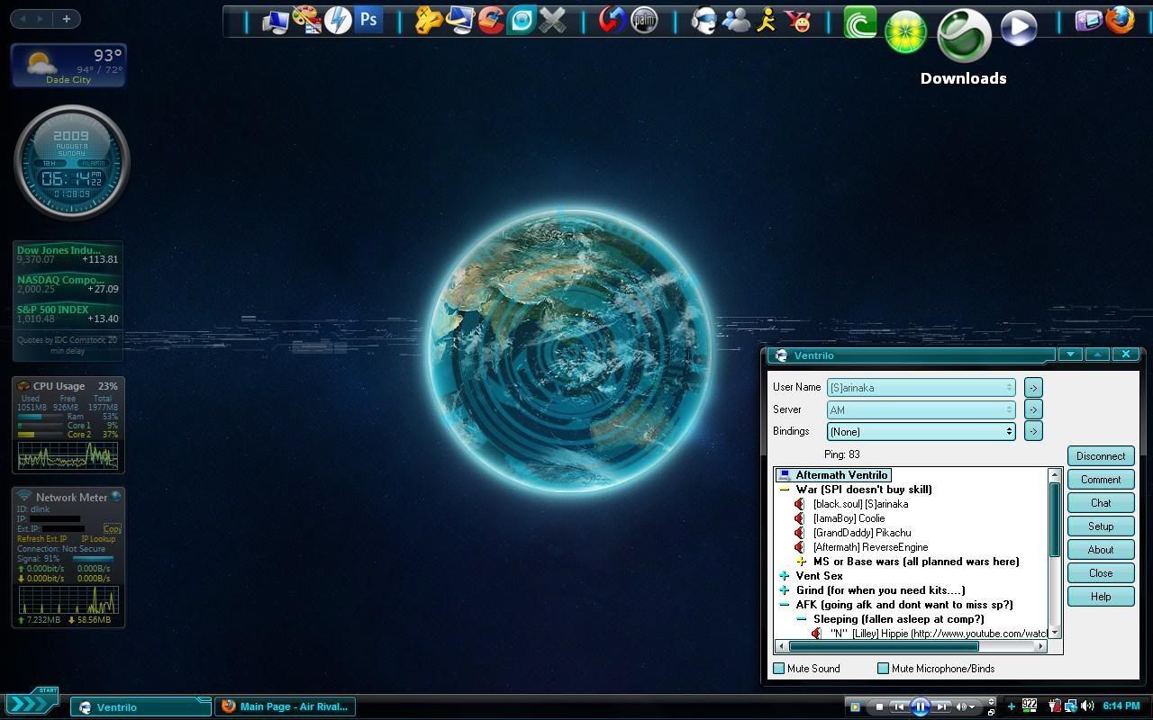The height and width of the screenshot is (720, 1153).
Task: Click the volume speaker tray icon
Action: 1087,706
